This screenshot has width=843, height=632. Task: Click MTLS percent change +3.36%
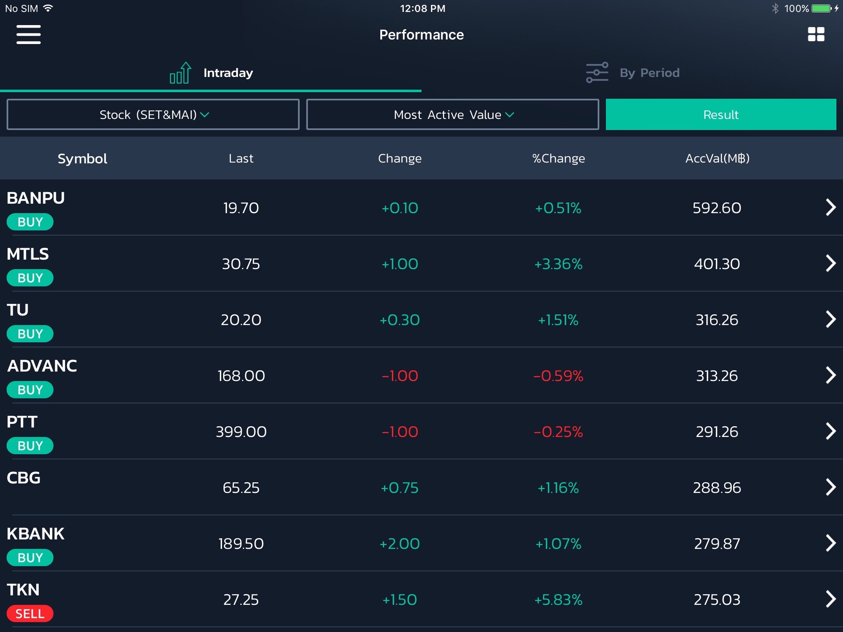pos(558,264)
